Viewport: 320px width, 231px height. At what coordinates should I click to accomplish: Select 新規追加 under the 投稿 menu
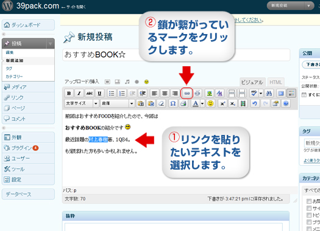(14, 60)
